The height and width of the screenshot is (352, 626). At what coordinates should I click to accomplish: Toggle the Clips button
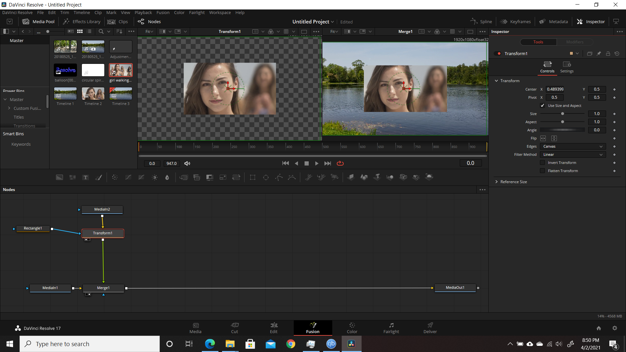tap(118, 22)
